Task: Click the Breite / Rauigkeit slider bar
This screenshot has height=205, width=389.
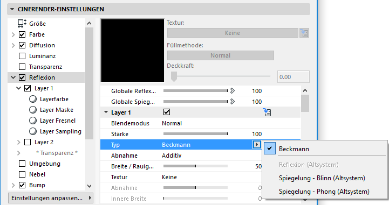Action: point(195,166)
